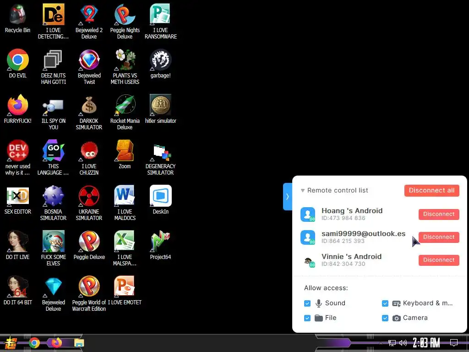The height and width of the screenshot is (352, 469).
Task: Open Chrome from the taskbar
Action: pyautogui.click(x=34, y=343)
